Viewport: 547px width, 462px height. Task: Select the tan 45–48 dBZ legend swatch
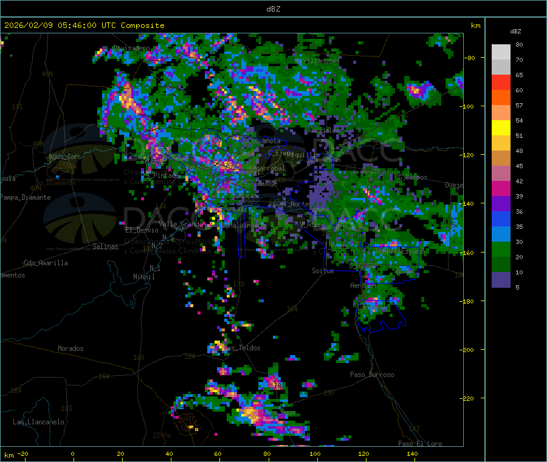point(501,158)
